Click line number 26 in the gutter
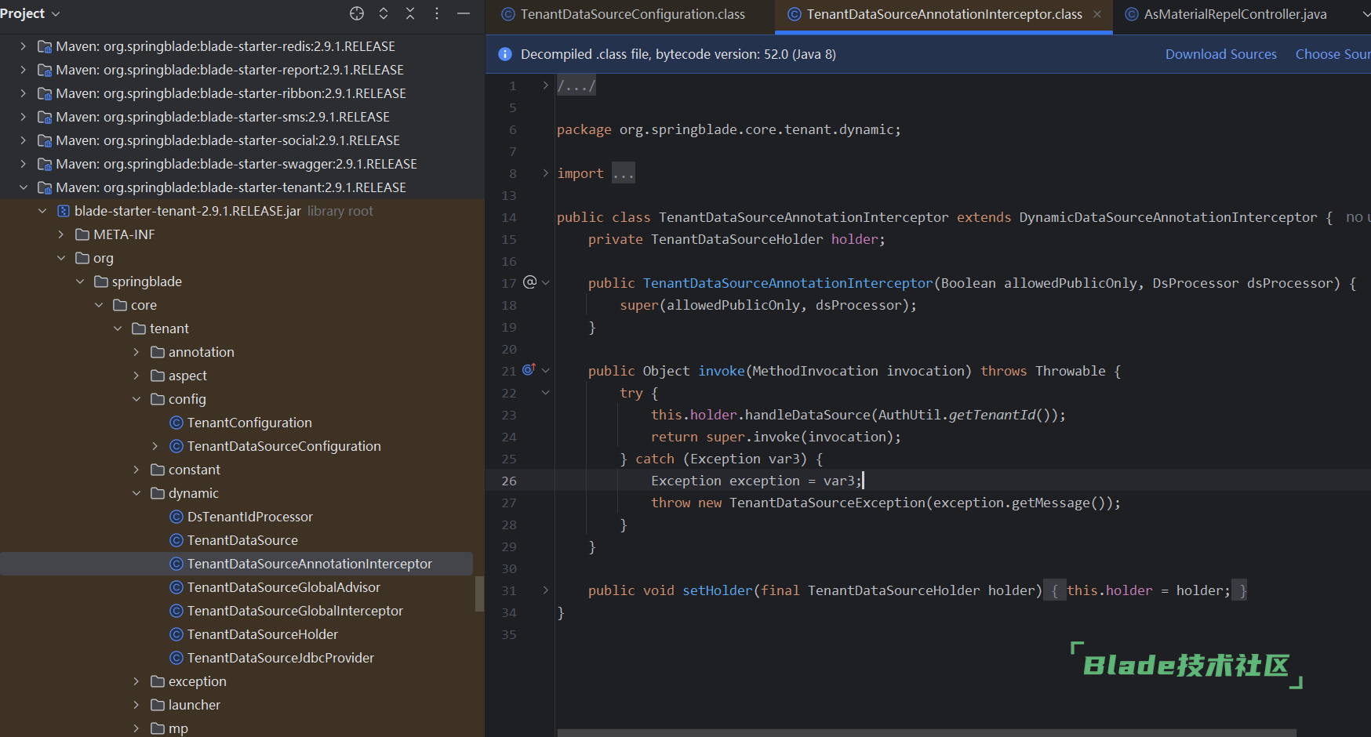The height and width of the screenshot is (737, 1371). [x=509, y=481]
